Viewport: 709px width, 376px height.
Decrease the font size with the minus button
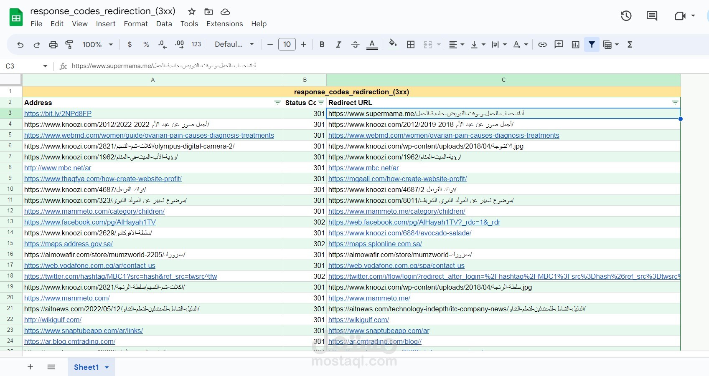270,44
